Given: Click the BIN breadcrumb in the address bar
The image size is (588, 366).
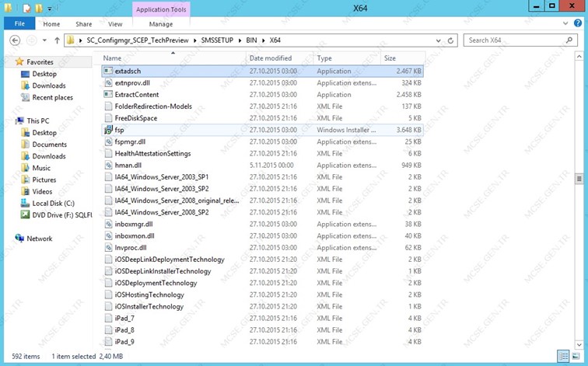Looking at the screenshot, I should click(x=251, y=40).
